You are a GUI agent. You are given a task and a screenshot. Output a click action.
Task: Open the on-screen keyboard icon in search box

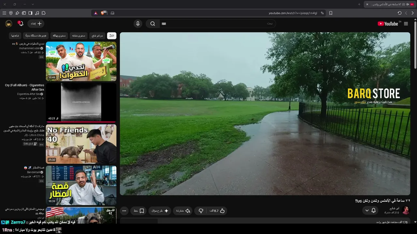click(x=164, y=24)
